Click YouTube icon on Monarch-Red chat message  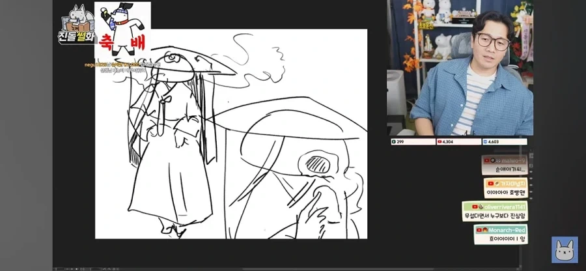pos(479,230)
